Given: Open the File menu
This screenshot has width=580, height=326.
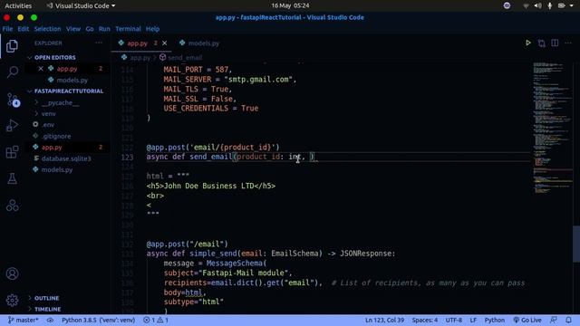Looking at the screenshot, I should (7, 29).
